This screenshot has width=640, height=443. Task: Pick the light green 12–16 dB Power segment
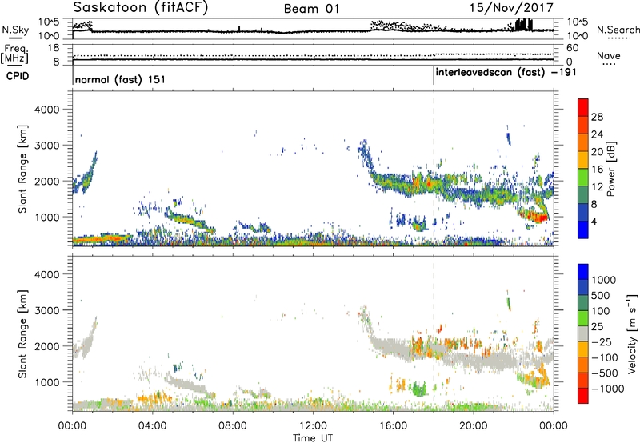[583, 177]
